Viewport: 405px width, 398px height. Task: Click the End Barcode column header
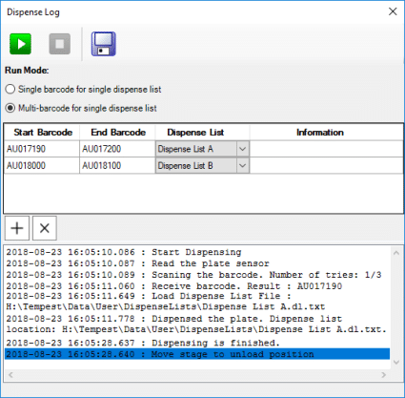[x=118, y=133]
